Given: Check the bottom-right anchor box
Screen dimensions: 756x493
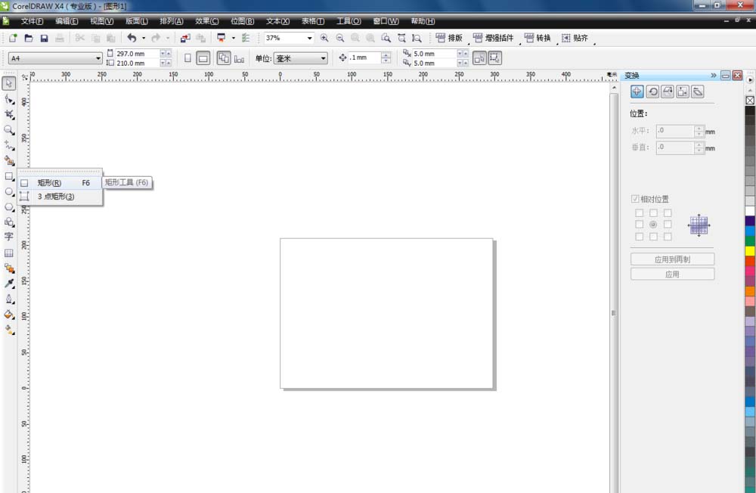Looking at the screenshot, I should (x=668, y=237).
